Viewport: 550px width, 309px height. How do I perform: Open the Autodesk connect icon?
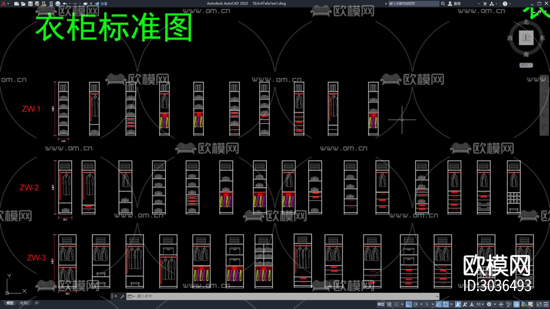coord(492,4)
